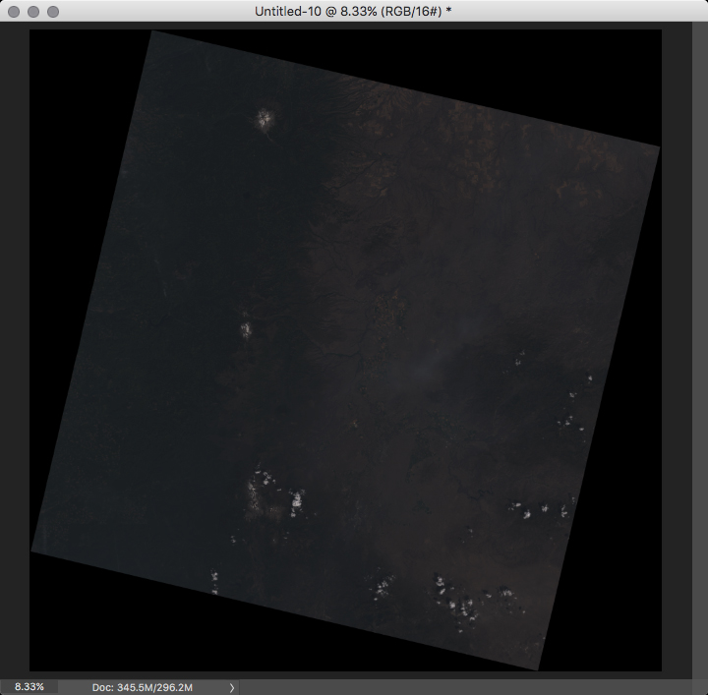
Task: Minimize the Untitled-10 document window
Action: point(33,12)
